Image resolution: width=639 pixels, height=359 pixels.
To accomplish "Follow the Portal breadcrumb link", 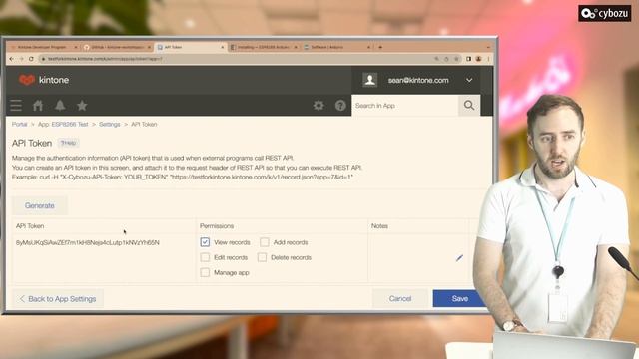I will pos(19,124).
